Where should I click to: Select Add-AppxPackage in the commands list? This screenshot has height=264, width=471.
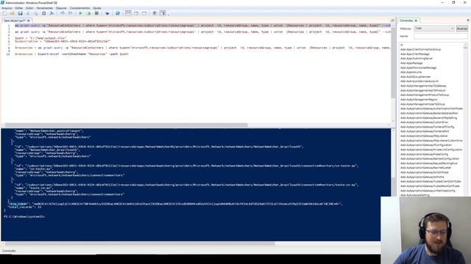pyautogui.click(x=411, y=63)
